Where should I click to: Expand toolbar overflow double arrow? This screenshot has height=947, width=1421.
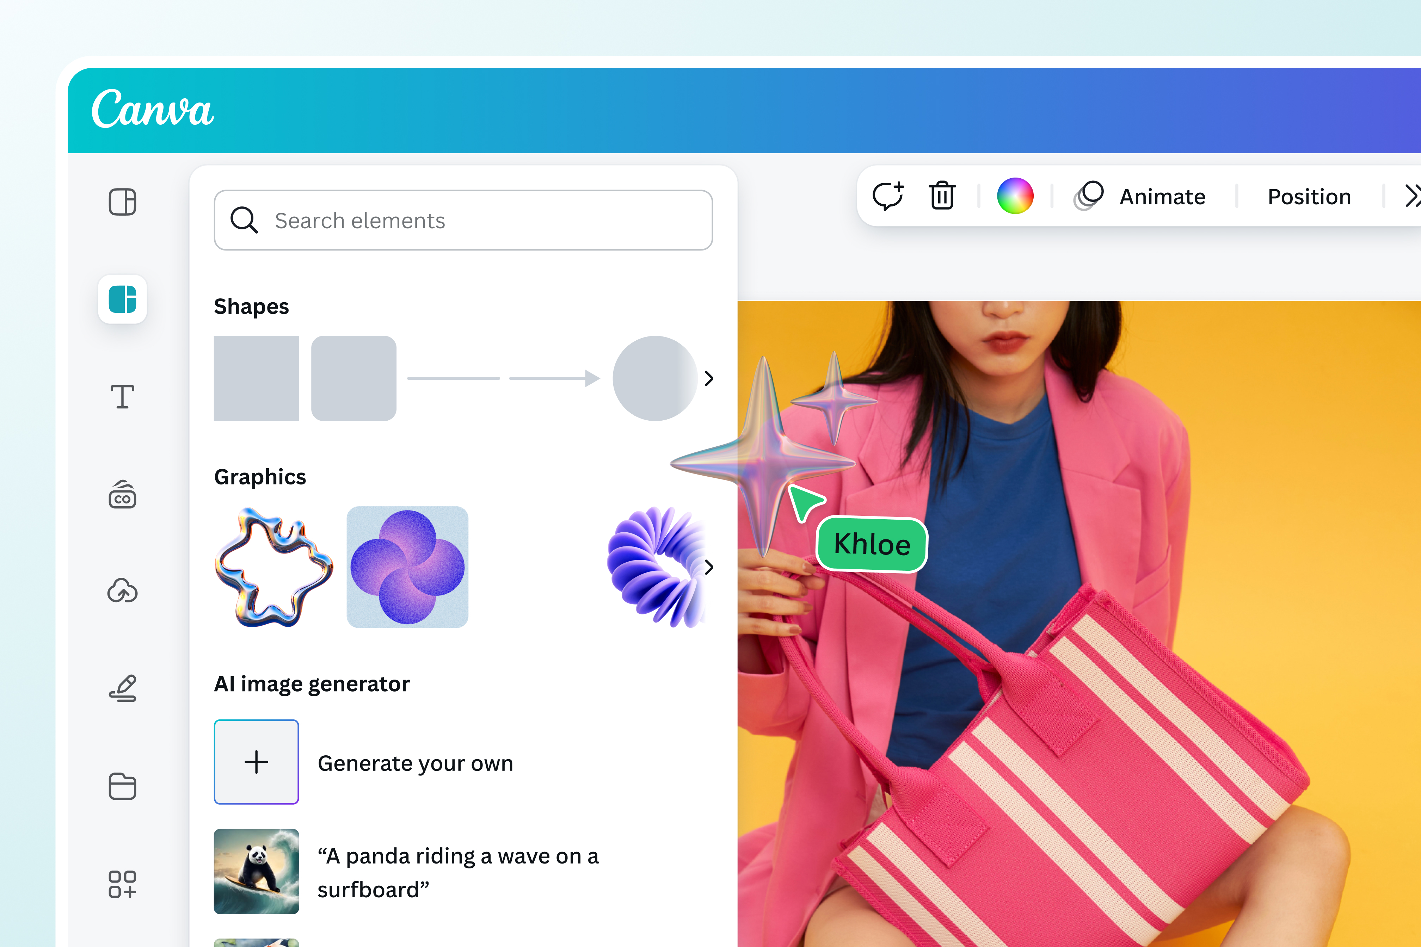(1412, 196)
